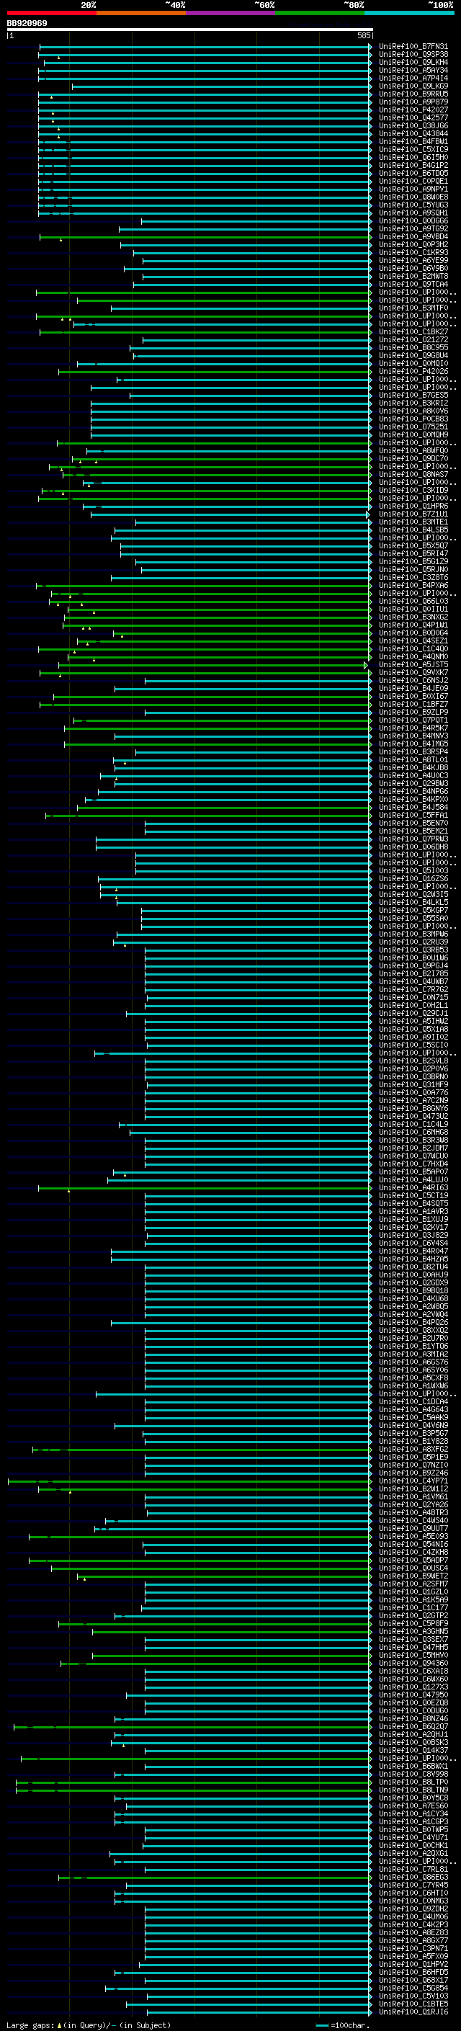Select hit label UniRef100_Q1RJI6
This screenshot has height=2031, width=461.
pos(413,2012)
